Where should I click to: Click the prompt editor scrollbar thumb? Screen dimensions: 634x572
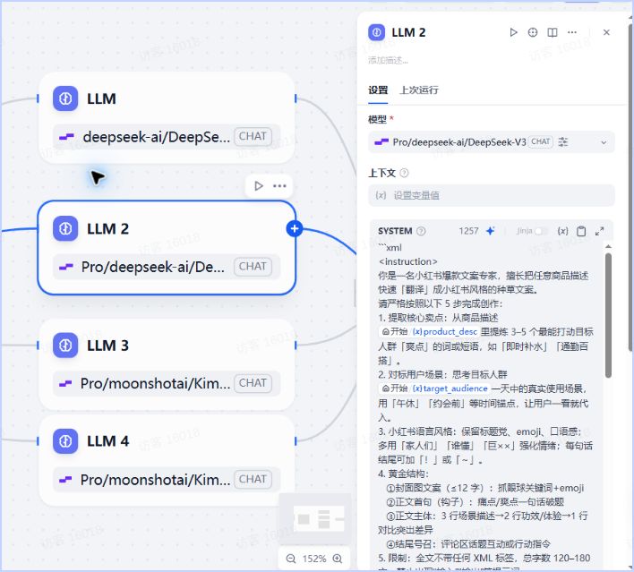(608, 315)
